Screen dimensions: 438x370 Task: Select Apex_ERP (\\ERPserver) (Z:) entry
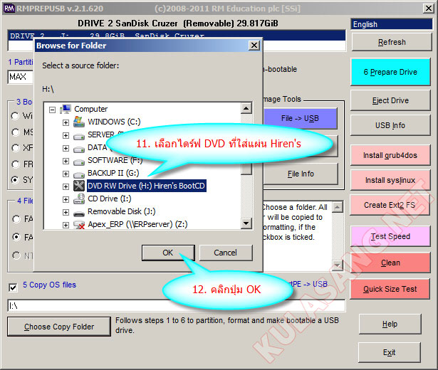[x=137, y=224]
